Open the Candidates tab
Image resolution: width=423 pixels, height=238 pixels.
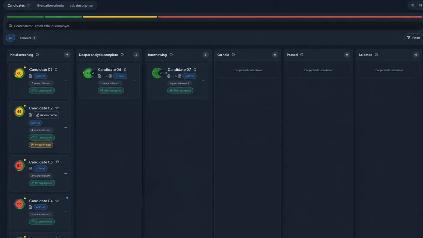click(19, 5)
